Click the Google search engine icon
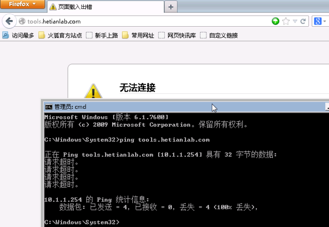Screen dimensions: 329x227 tap(317, 21)
